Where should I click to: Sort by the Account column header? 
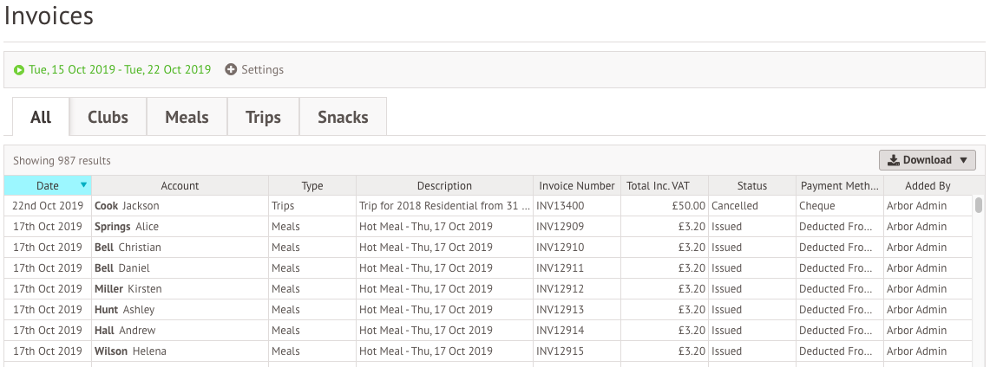click(x=180, y=186)
